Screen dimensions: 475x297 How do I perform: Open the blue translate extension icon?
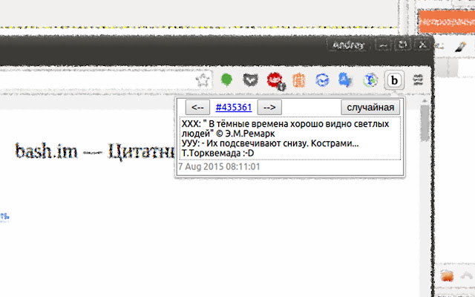[x=345, y=80]
